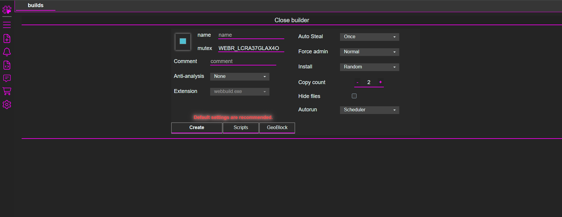Screen dimensions: 562x217
Task: Switch to the builds tab
Action: click(36, 5)
